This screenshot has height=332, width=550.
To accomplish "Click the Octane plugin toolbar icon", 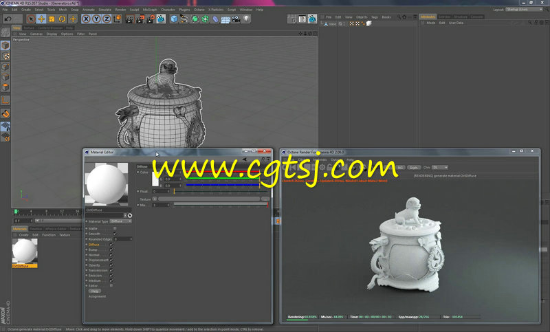I will [x=161, y=19].
